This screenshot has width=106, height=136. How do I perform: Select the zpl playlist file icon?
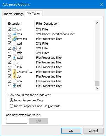click(14, 86)
